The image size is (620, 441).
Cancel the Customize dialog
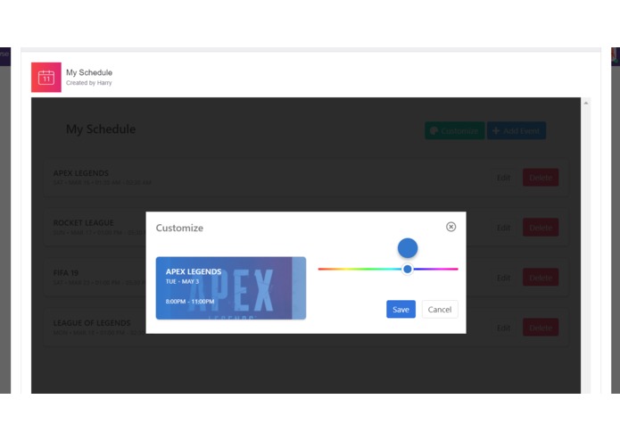point(439,309)
